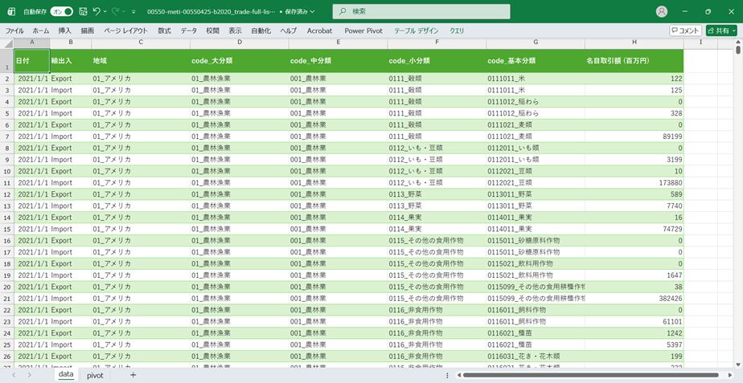Open the 挿入 ribbon tab
The width and height of the screenshot is (743, 383).
(x=64, y=31)
